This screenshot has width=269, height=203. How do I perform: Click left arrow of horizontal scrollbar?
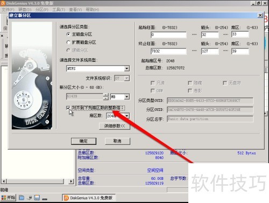click(x=4, y=181)
